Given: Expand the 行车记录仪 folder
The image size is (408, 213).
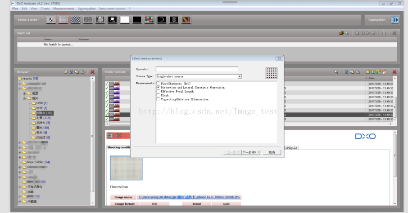Looking at the screenshot, I should pyautogui.click(x=20, y=187).
